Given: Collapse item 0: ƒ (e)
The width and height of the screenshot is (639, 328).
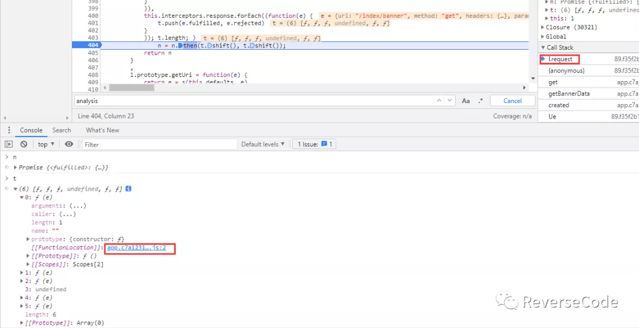Looking at the screenshot, I should pyautogui.click(x=22, y=198).
